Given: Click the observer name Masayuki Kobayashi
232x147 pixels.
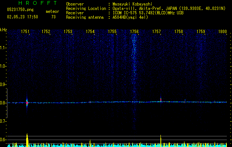Looking at the screenshot, I should point(132,4).
